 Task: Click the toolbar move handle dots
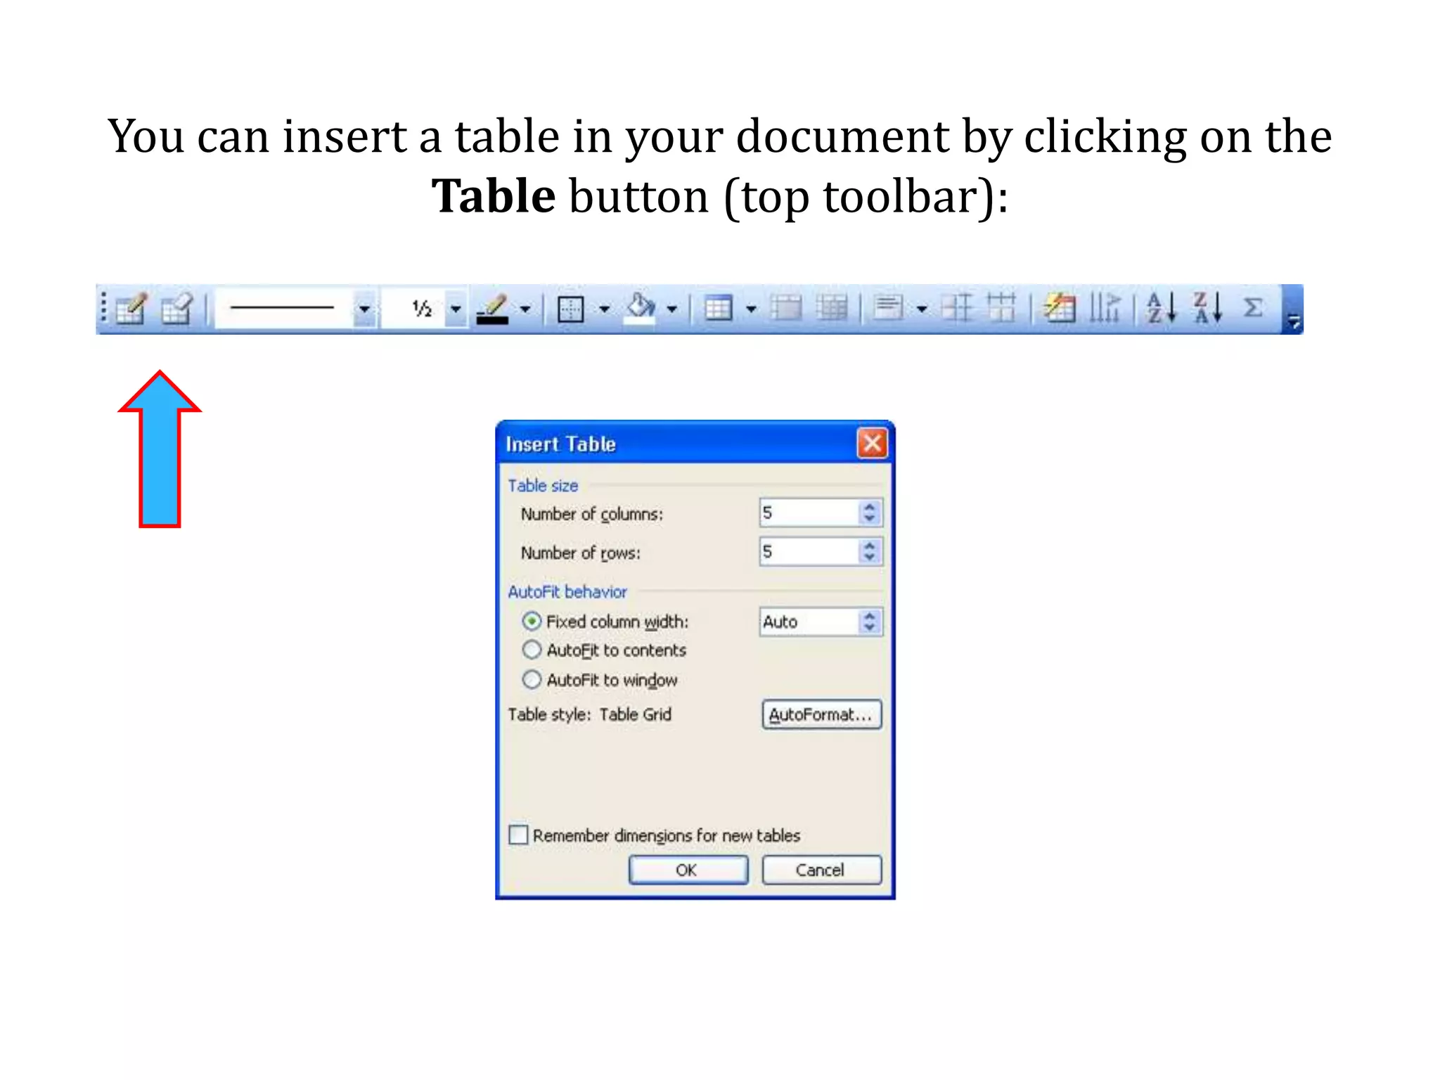pos(103,308)
